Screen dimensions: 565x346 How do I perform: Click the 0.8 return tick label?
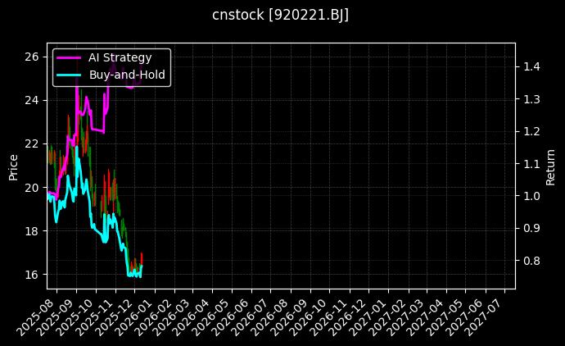point(531,261)
